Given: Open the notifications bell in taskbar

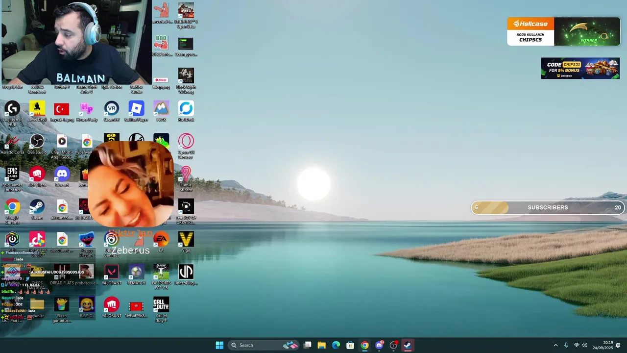Looking at the screenshot, I should click(618, 345).
